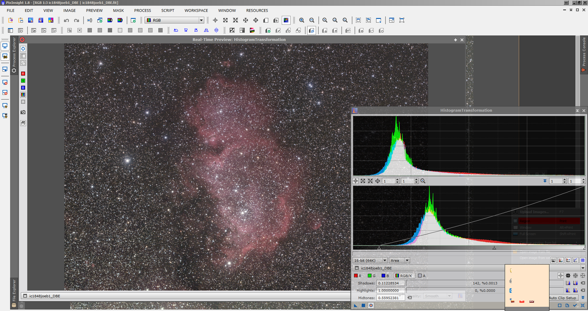
Task: Toggle the histogram grid display icon
Action: (x=583, y=260)
